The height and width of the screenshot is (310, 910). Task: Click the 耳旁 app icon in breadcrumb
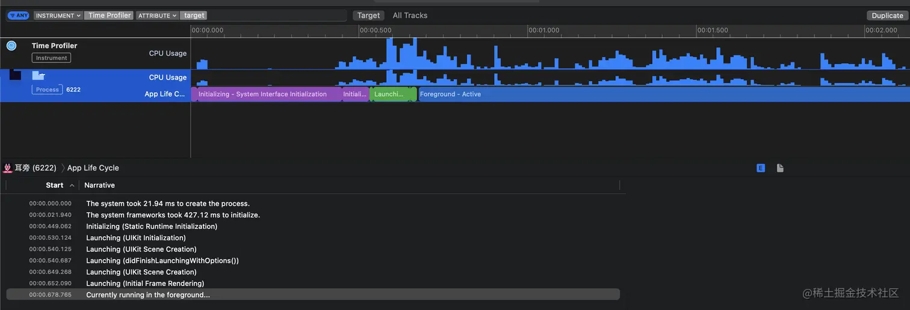(8, 168)
